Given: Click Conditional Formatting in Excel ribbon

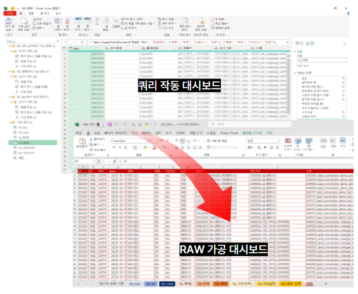Looking at the screenshot, I should [288, 144].
